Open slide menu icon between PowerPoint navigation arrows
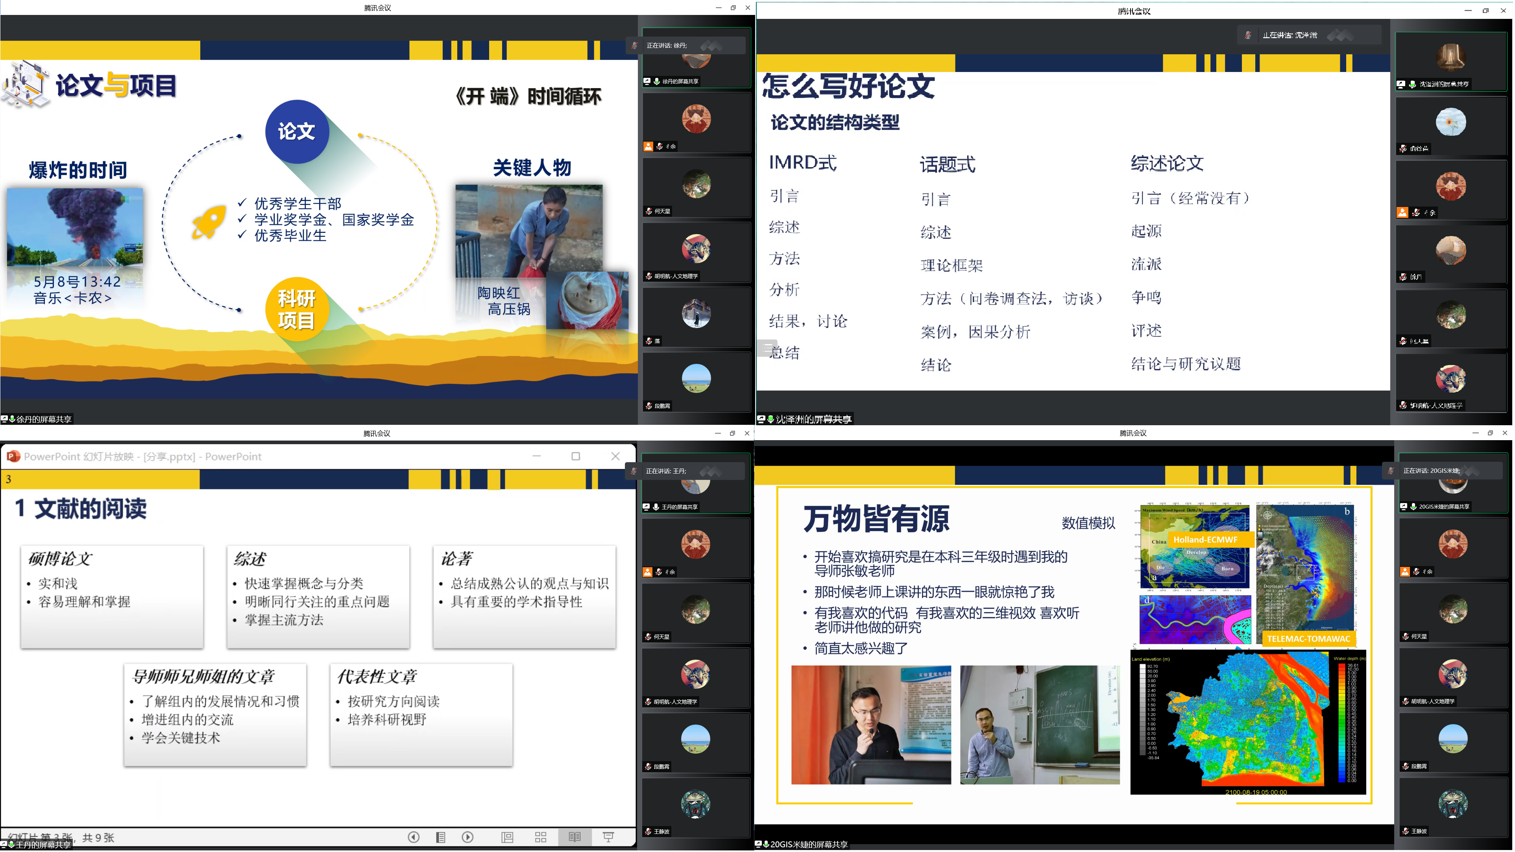 pyautogui.click(x=440, y=837)
